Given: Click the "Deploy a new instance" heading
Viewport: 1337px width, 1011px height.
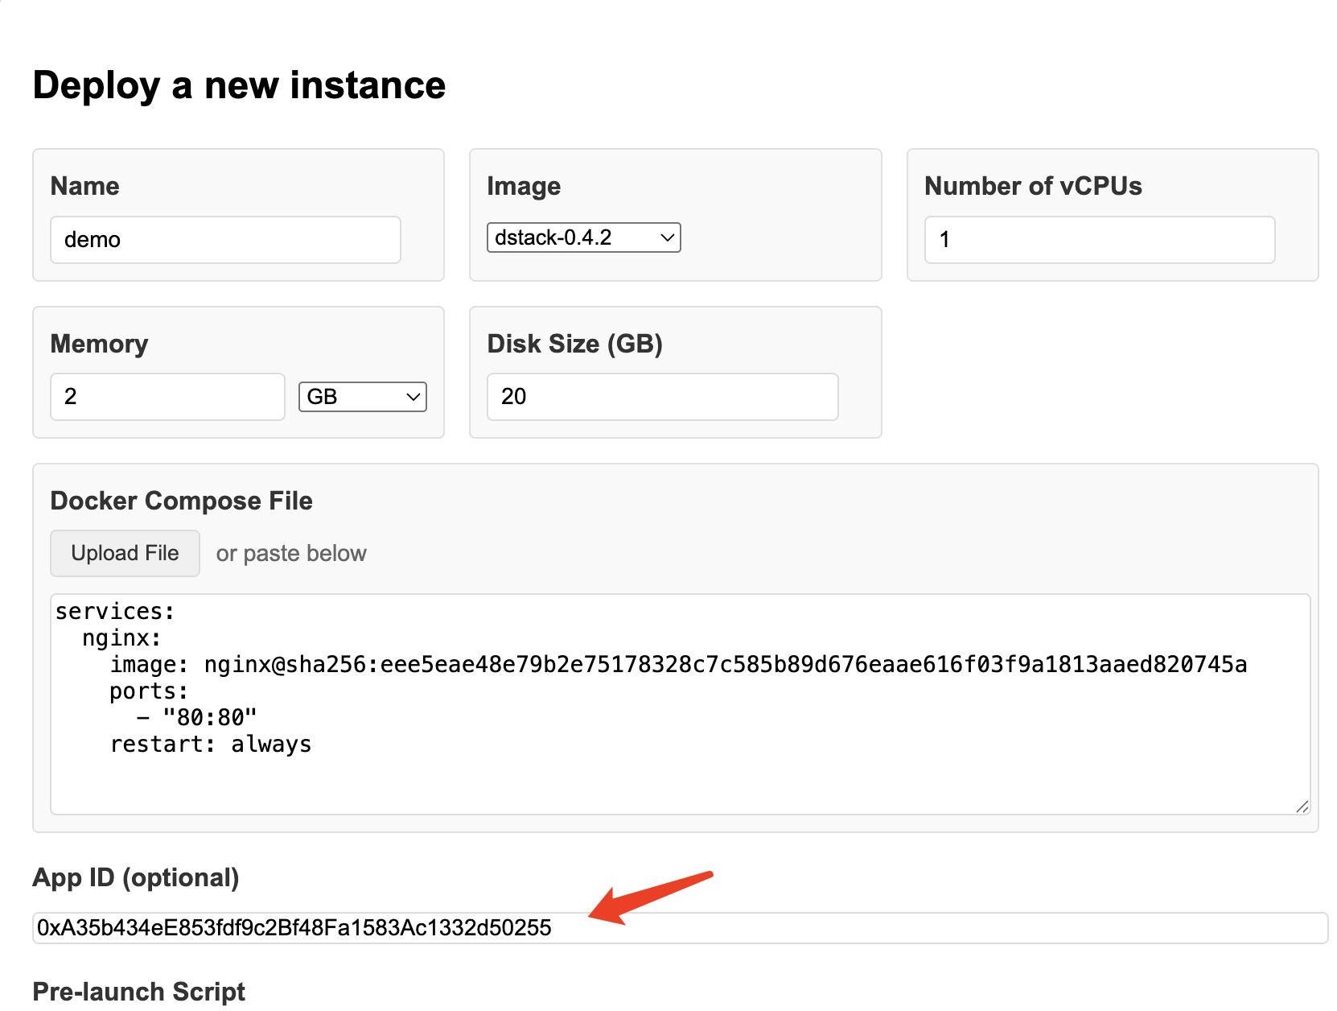Looking at the screenshot, I should point(239,85).
